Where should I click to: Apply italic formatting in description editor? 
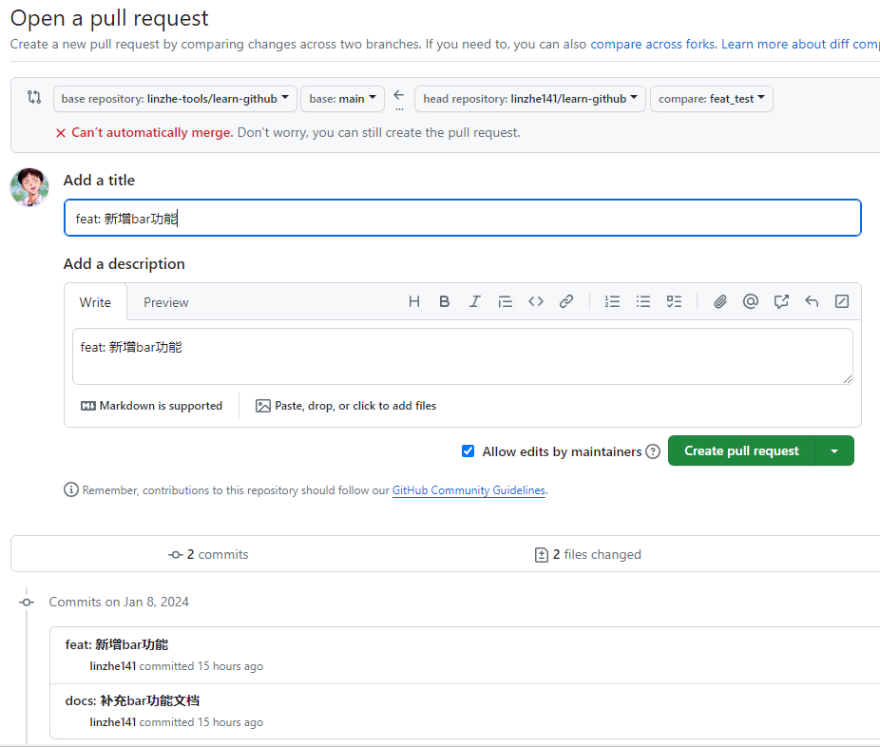475,302
